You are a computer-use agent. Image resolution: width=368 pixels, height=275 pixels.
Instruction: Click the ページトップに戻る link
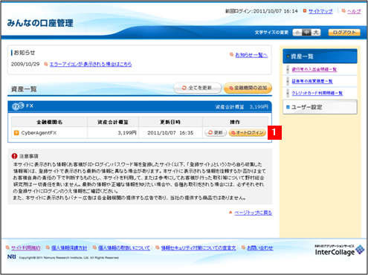coord(253,213)
